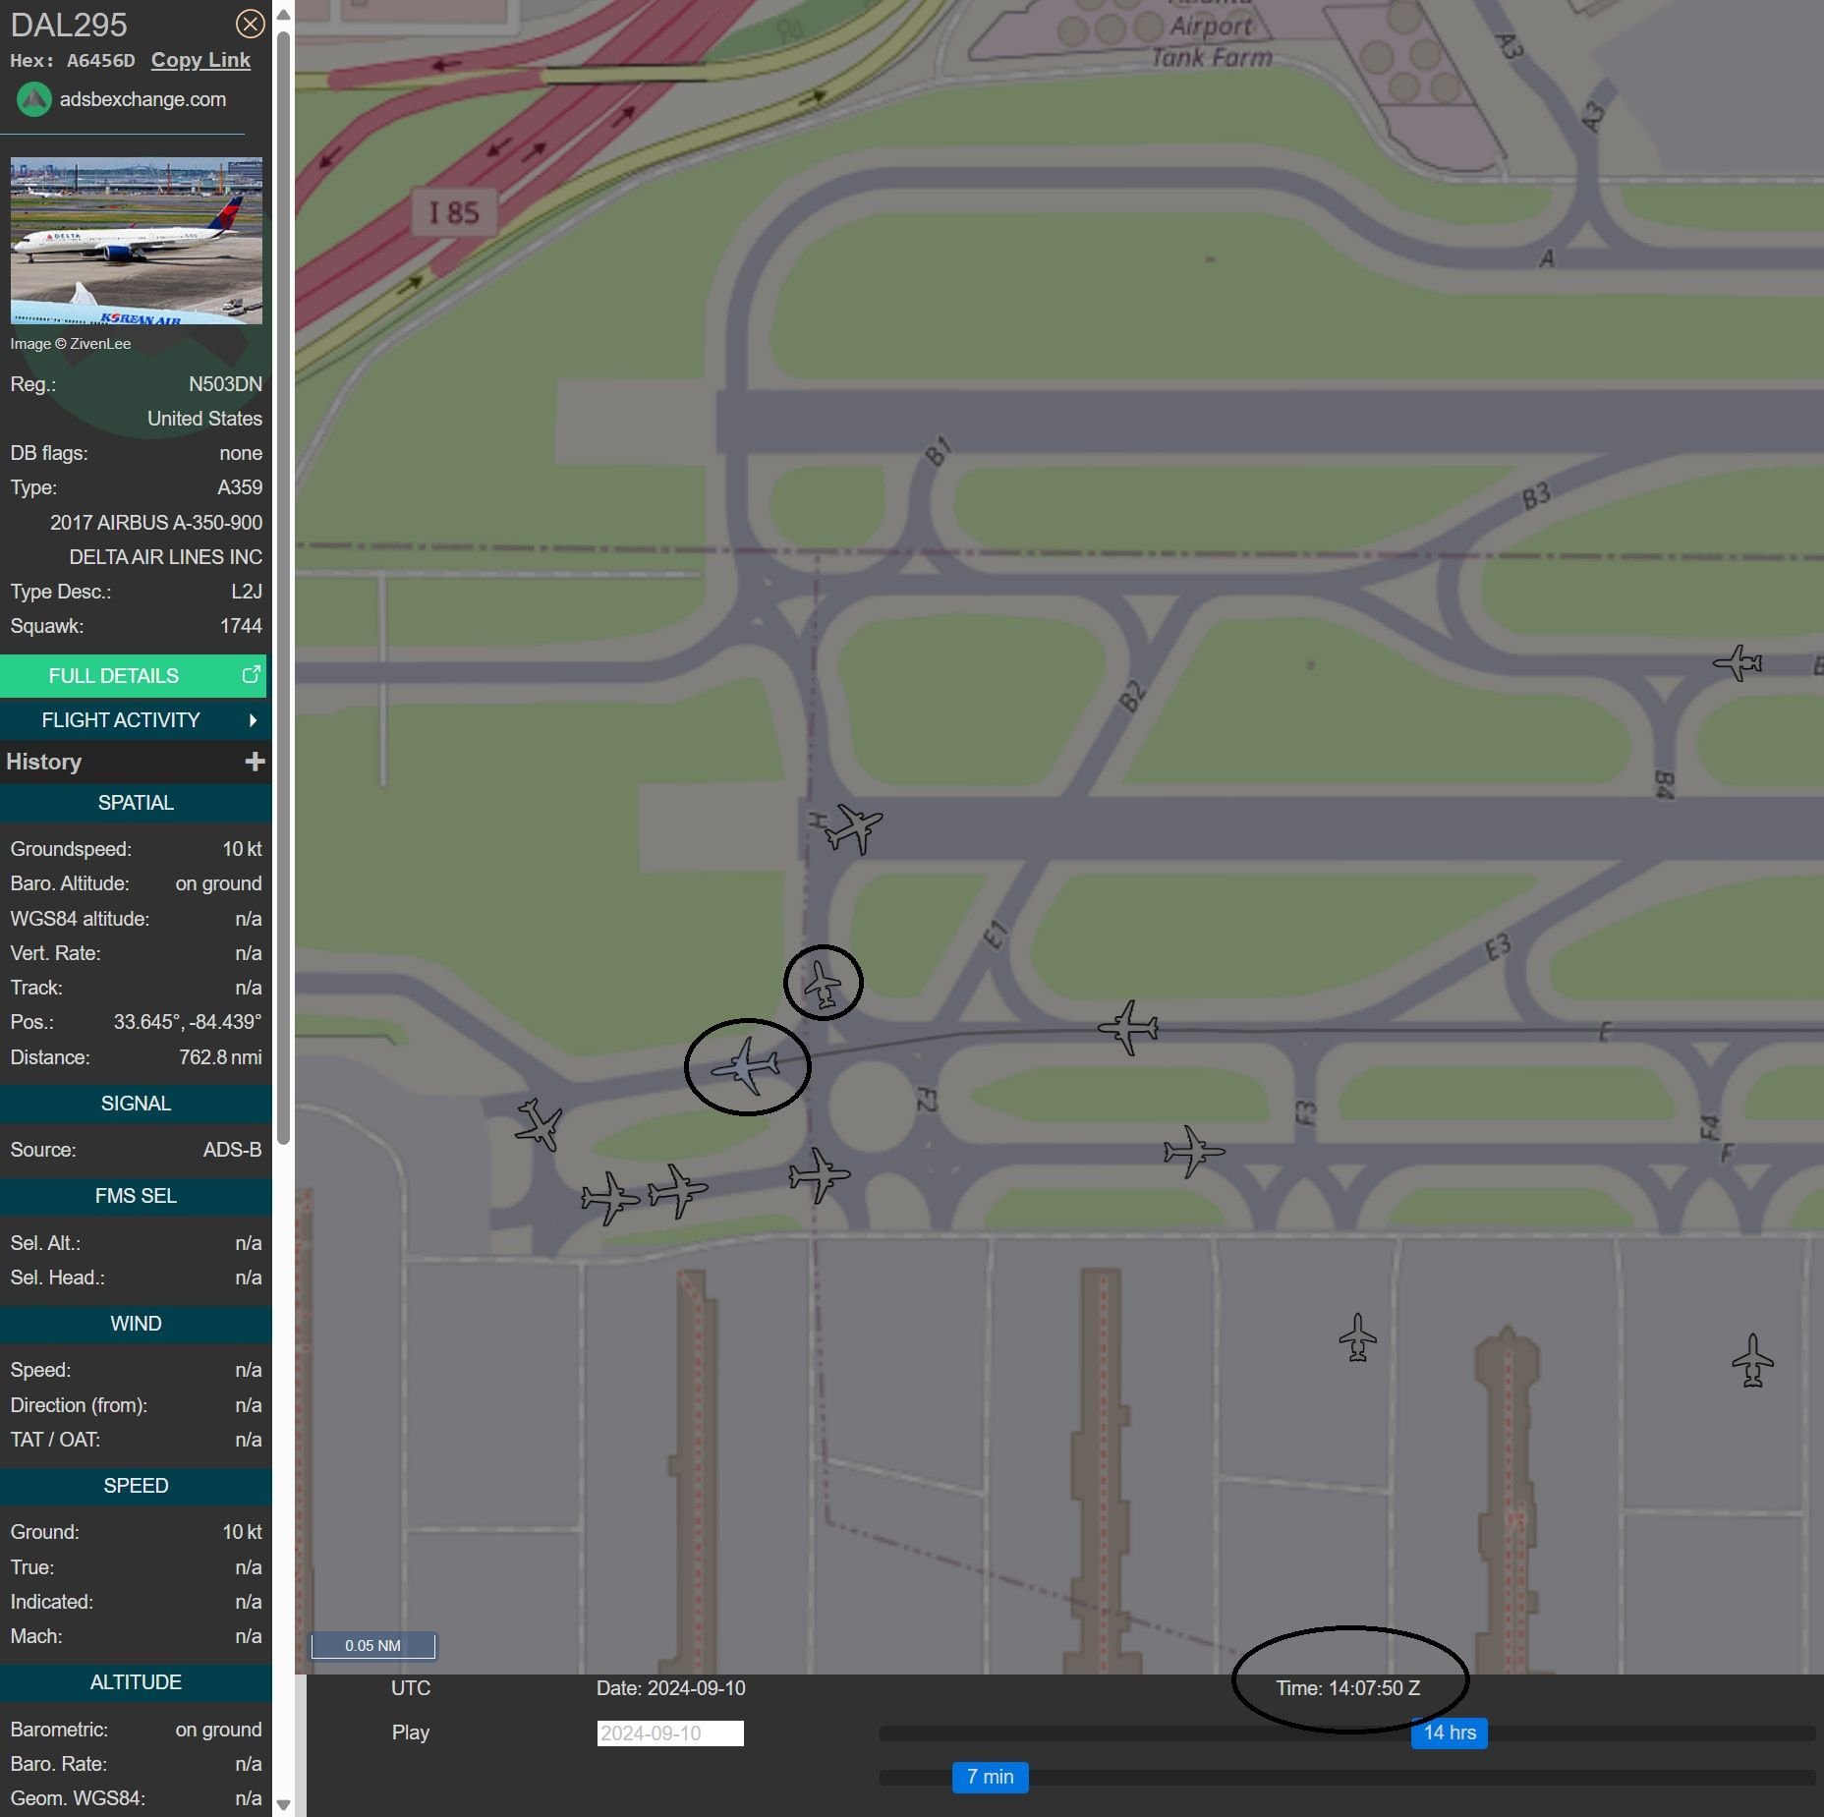Click the external link icon on FULL DETAILS
The width and height of the screenshot is (1824, 1817).
click(x=252, y=675)
